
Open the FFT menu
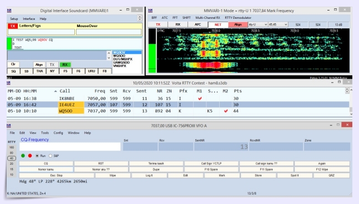pos(175,18)
